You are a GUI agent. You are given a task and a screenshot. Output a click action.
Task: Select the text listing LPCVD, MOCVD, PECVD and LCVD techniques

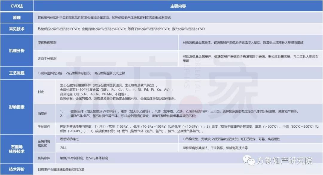point(121,29)
